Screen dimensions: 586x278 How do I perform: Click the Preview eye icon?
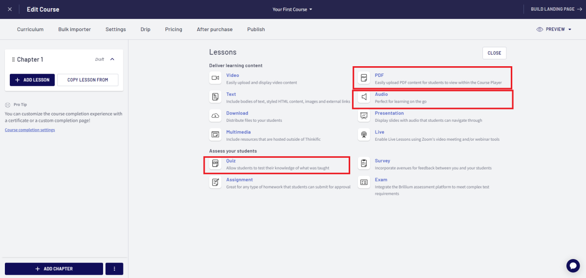click(x=540, y=29)
